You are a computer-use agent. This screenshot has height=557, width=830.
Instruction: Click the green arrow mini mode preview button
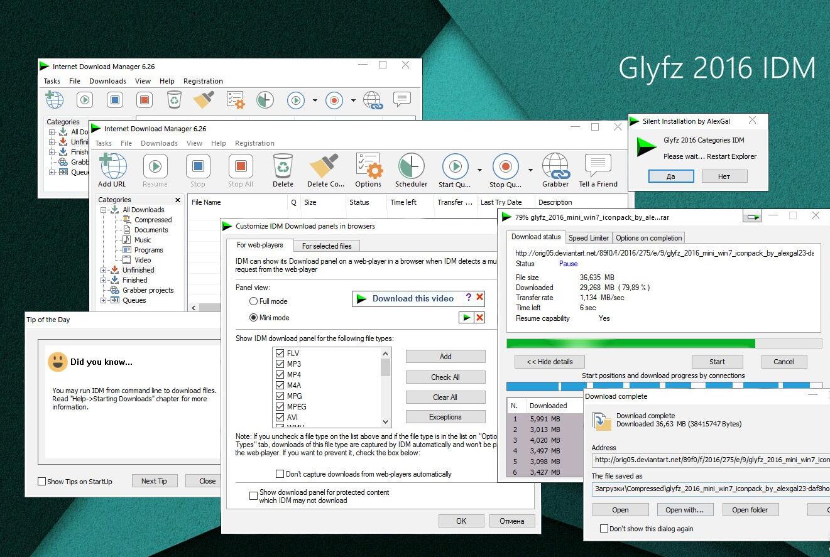466,318
